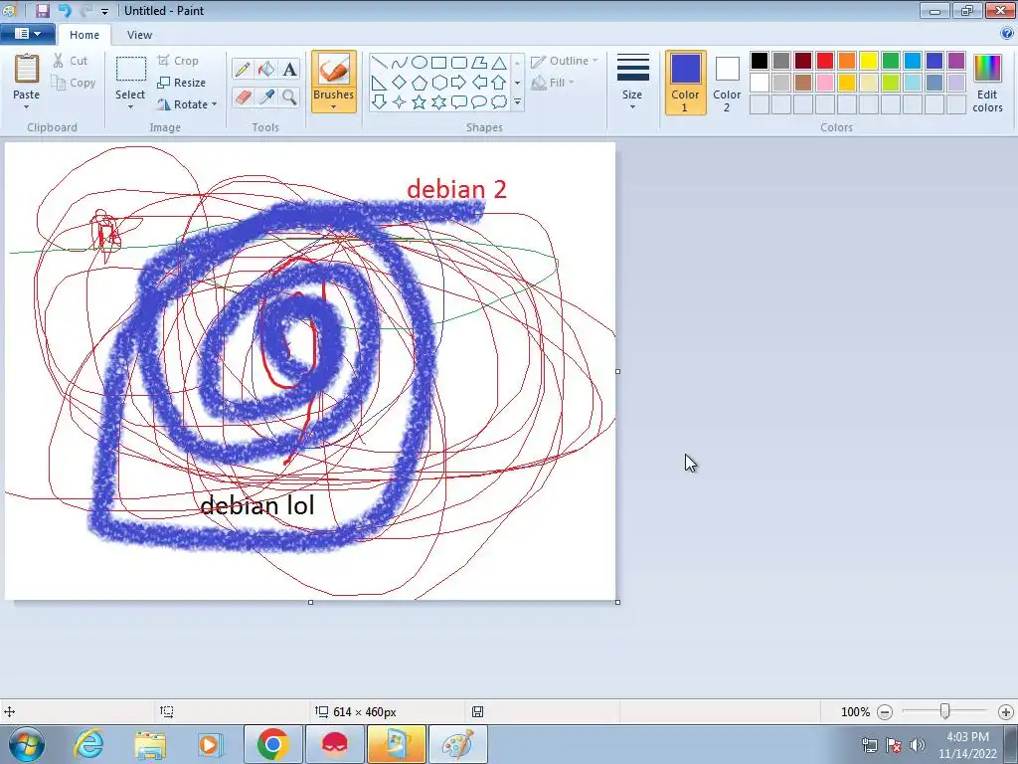Image resolution: width=1018 pixels, height=764 pixels.
Task: Click the Paint Help question icon
Action: click(1007, 34)
